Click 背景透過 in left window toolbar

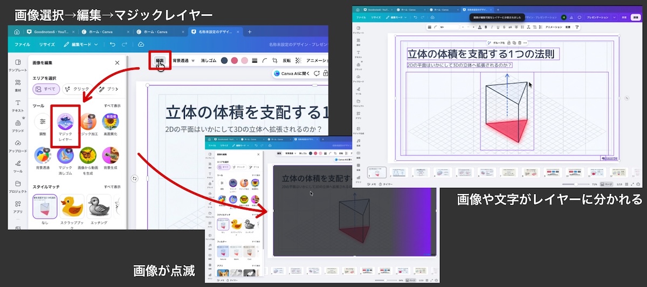tap(181, 61)
